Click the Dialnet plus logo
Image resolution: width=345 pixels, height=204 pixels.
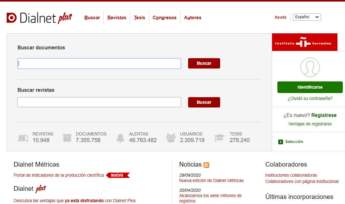coord(39,18)
